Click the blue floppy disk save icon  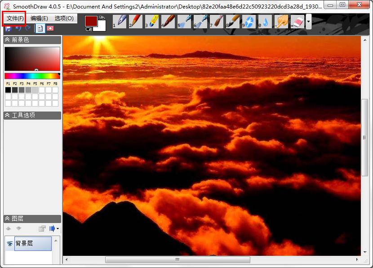click(x=8, y=28)
